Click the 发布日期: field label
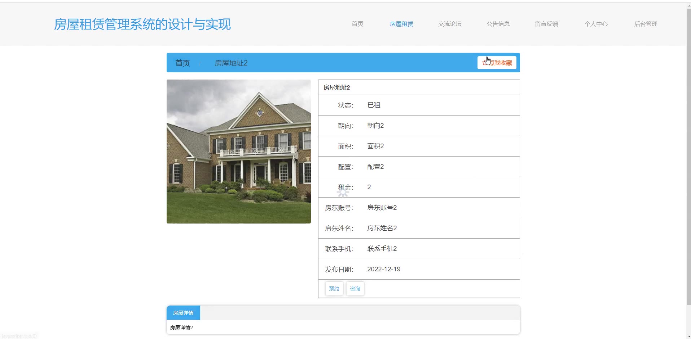691x339 pixels. pos(339,270)
